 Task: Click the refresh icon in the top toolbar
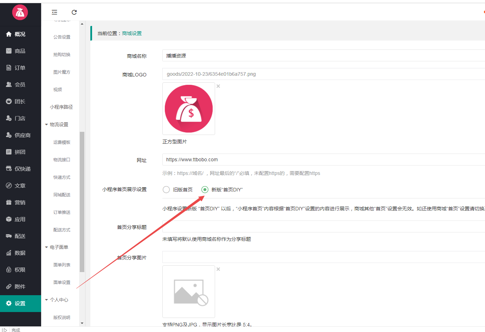point(74,12)
